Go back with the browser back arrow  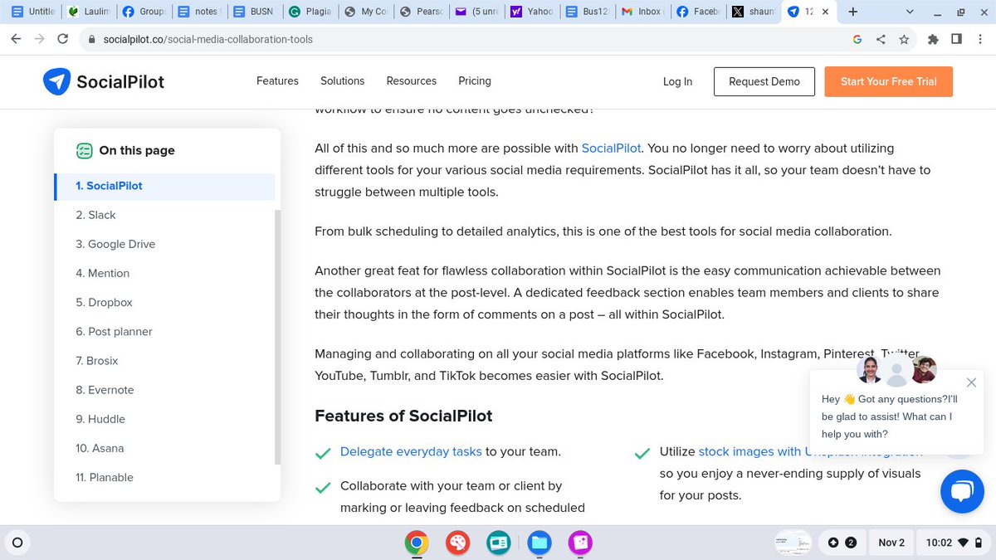coord(17,39)
